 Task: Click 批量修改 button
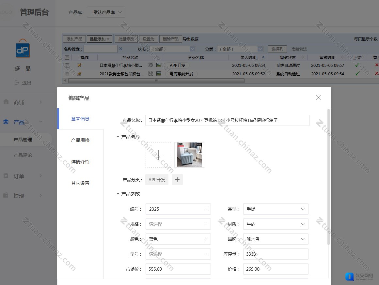pyautogui.click(x=126, y=39)
